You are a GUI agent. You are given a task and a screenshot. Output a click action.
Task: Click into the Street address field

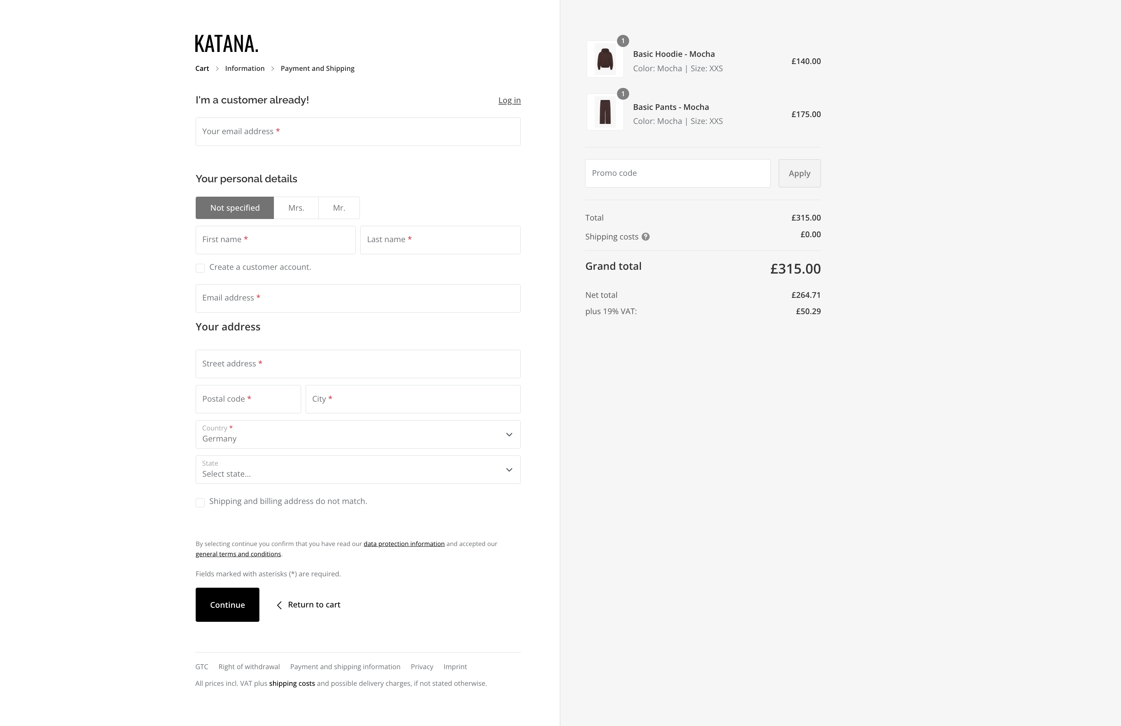click(x=358, y=364)
